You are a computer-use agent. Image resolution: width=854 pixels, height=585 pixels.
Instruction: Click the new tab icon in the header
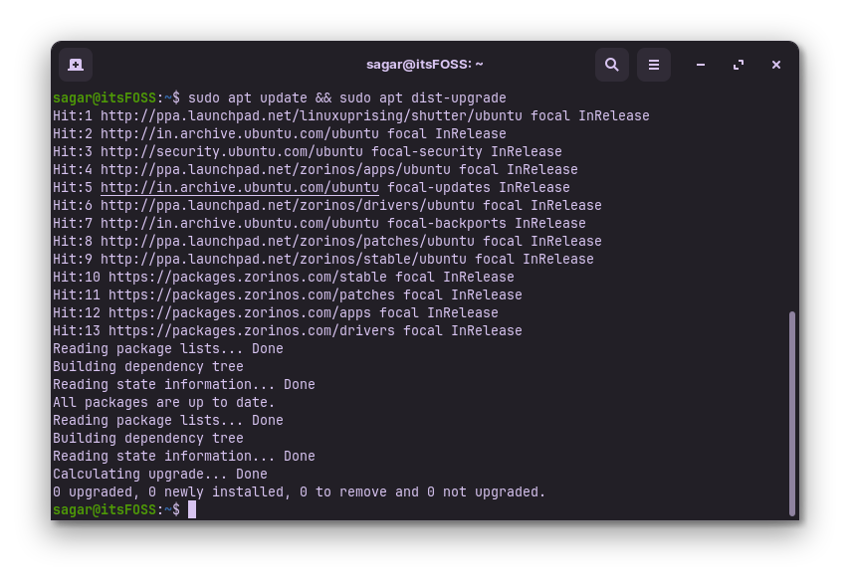pyautogui.click(x=76, y=65)
